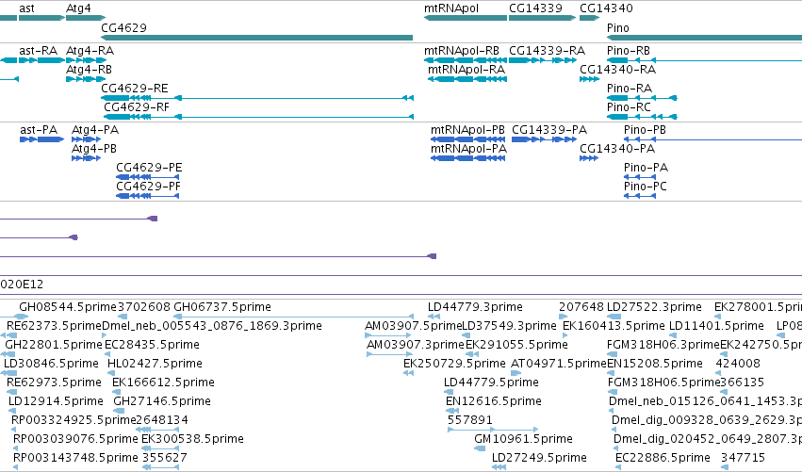Select the Pino-RC transcript
This screenshot has width=802, height=472.
[642, 117]
